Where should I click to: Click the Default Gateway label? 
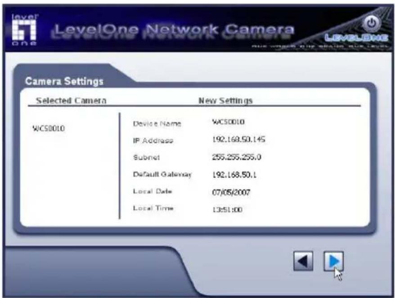tap(162, 174)
